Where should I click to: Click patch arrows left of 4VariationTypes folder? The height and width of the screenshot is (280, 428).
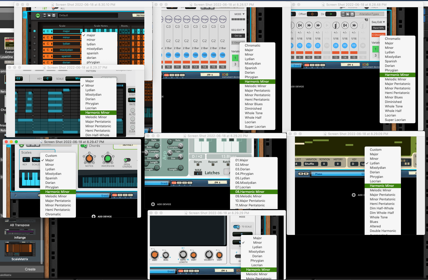pos(343,14)
